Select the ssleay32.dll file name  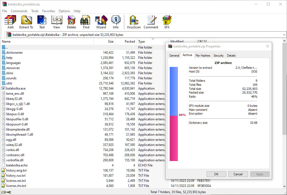point(14,145)
